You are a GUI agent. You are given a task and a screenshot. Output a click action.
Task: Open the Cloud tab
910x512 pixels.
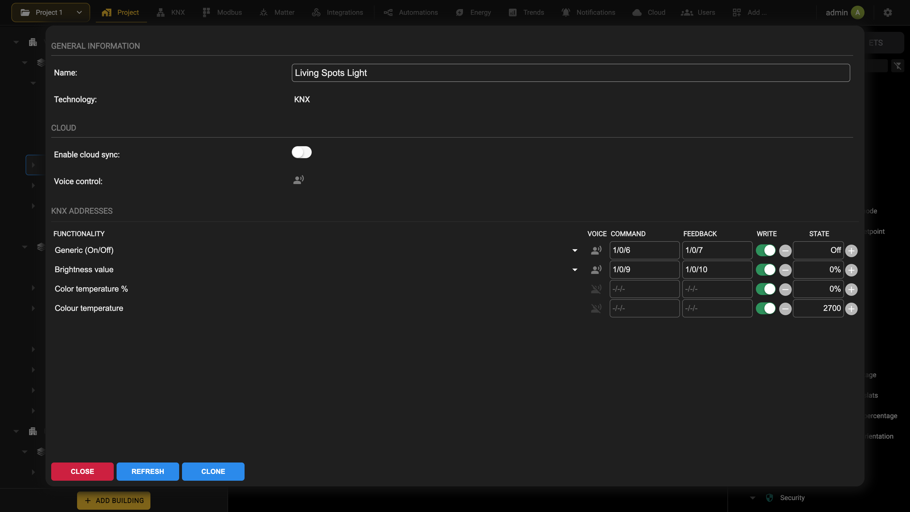point(649,12)
